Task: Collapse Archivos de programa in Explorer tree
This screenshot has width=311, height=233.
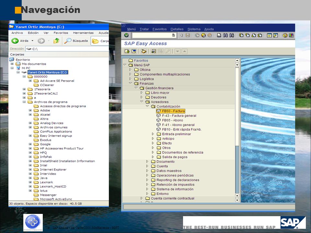Action: click(24, 102)
